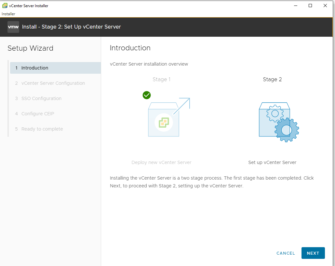335x266 pixels.
Task: Select the Introduction wizard step
Action: [55, 68]
